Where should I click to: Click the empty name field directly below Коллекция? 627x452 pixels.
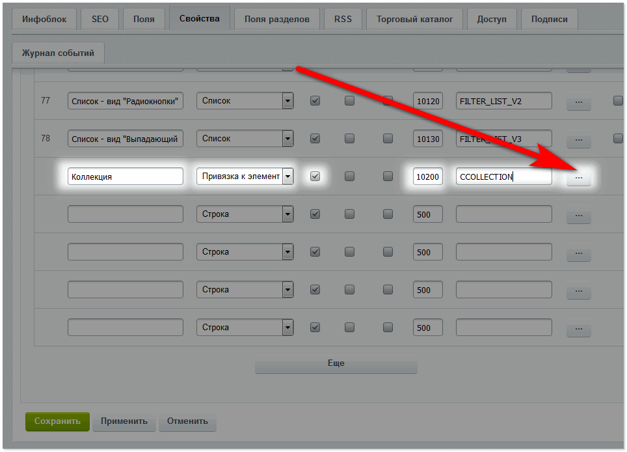point(126,214)
